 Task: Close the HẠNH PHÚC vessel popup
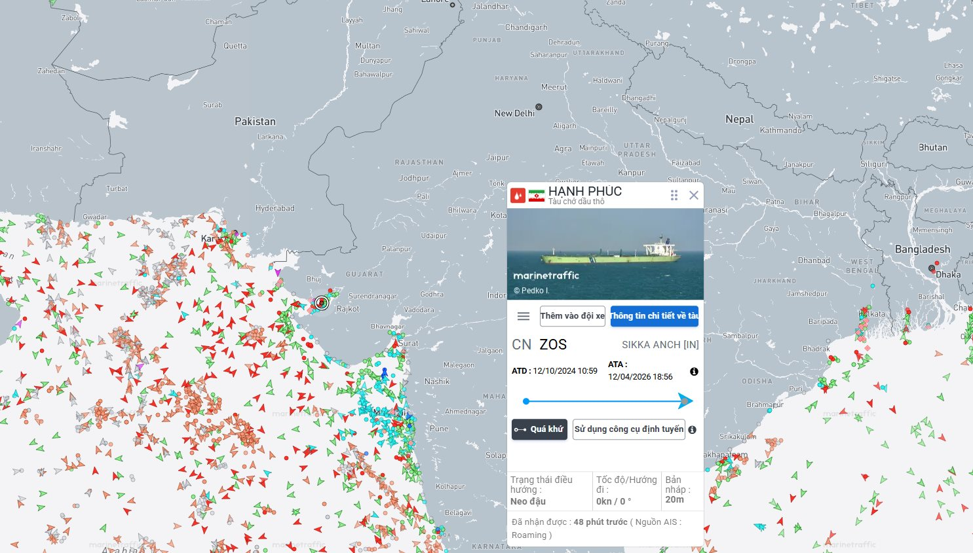[x=694, y=195]
